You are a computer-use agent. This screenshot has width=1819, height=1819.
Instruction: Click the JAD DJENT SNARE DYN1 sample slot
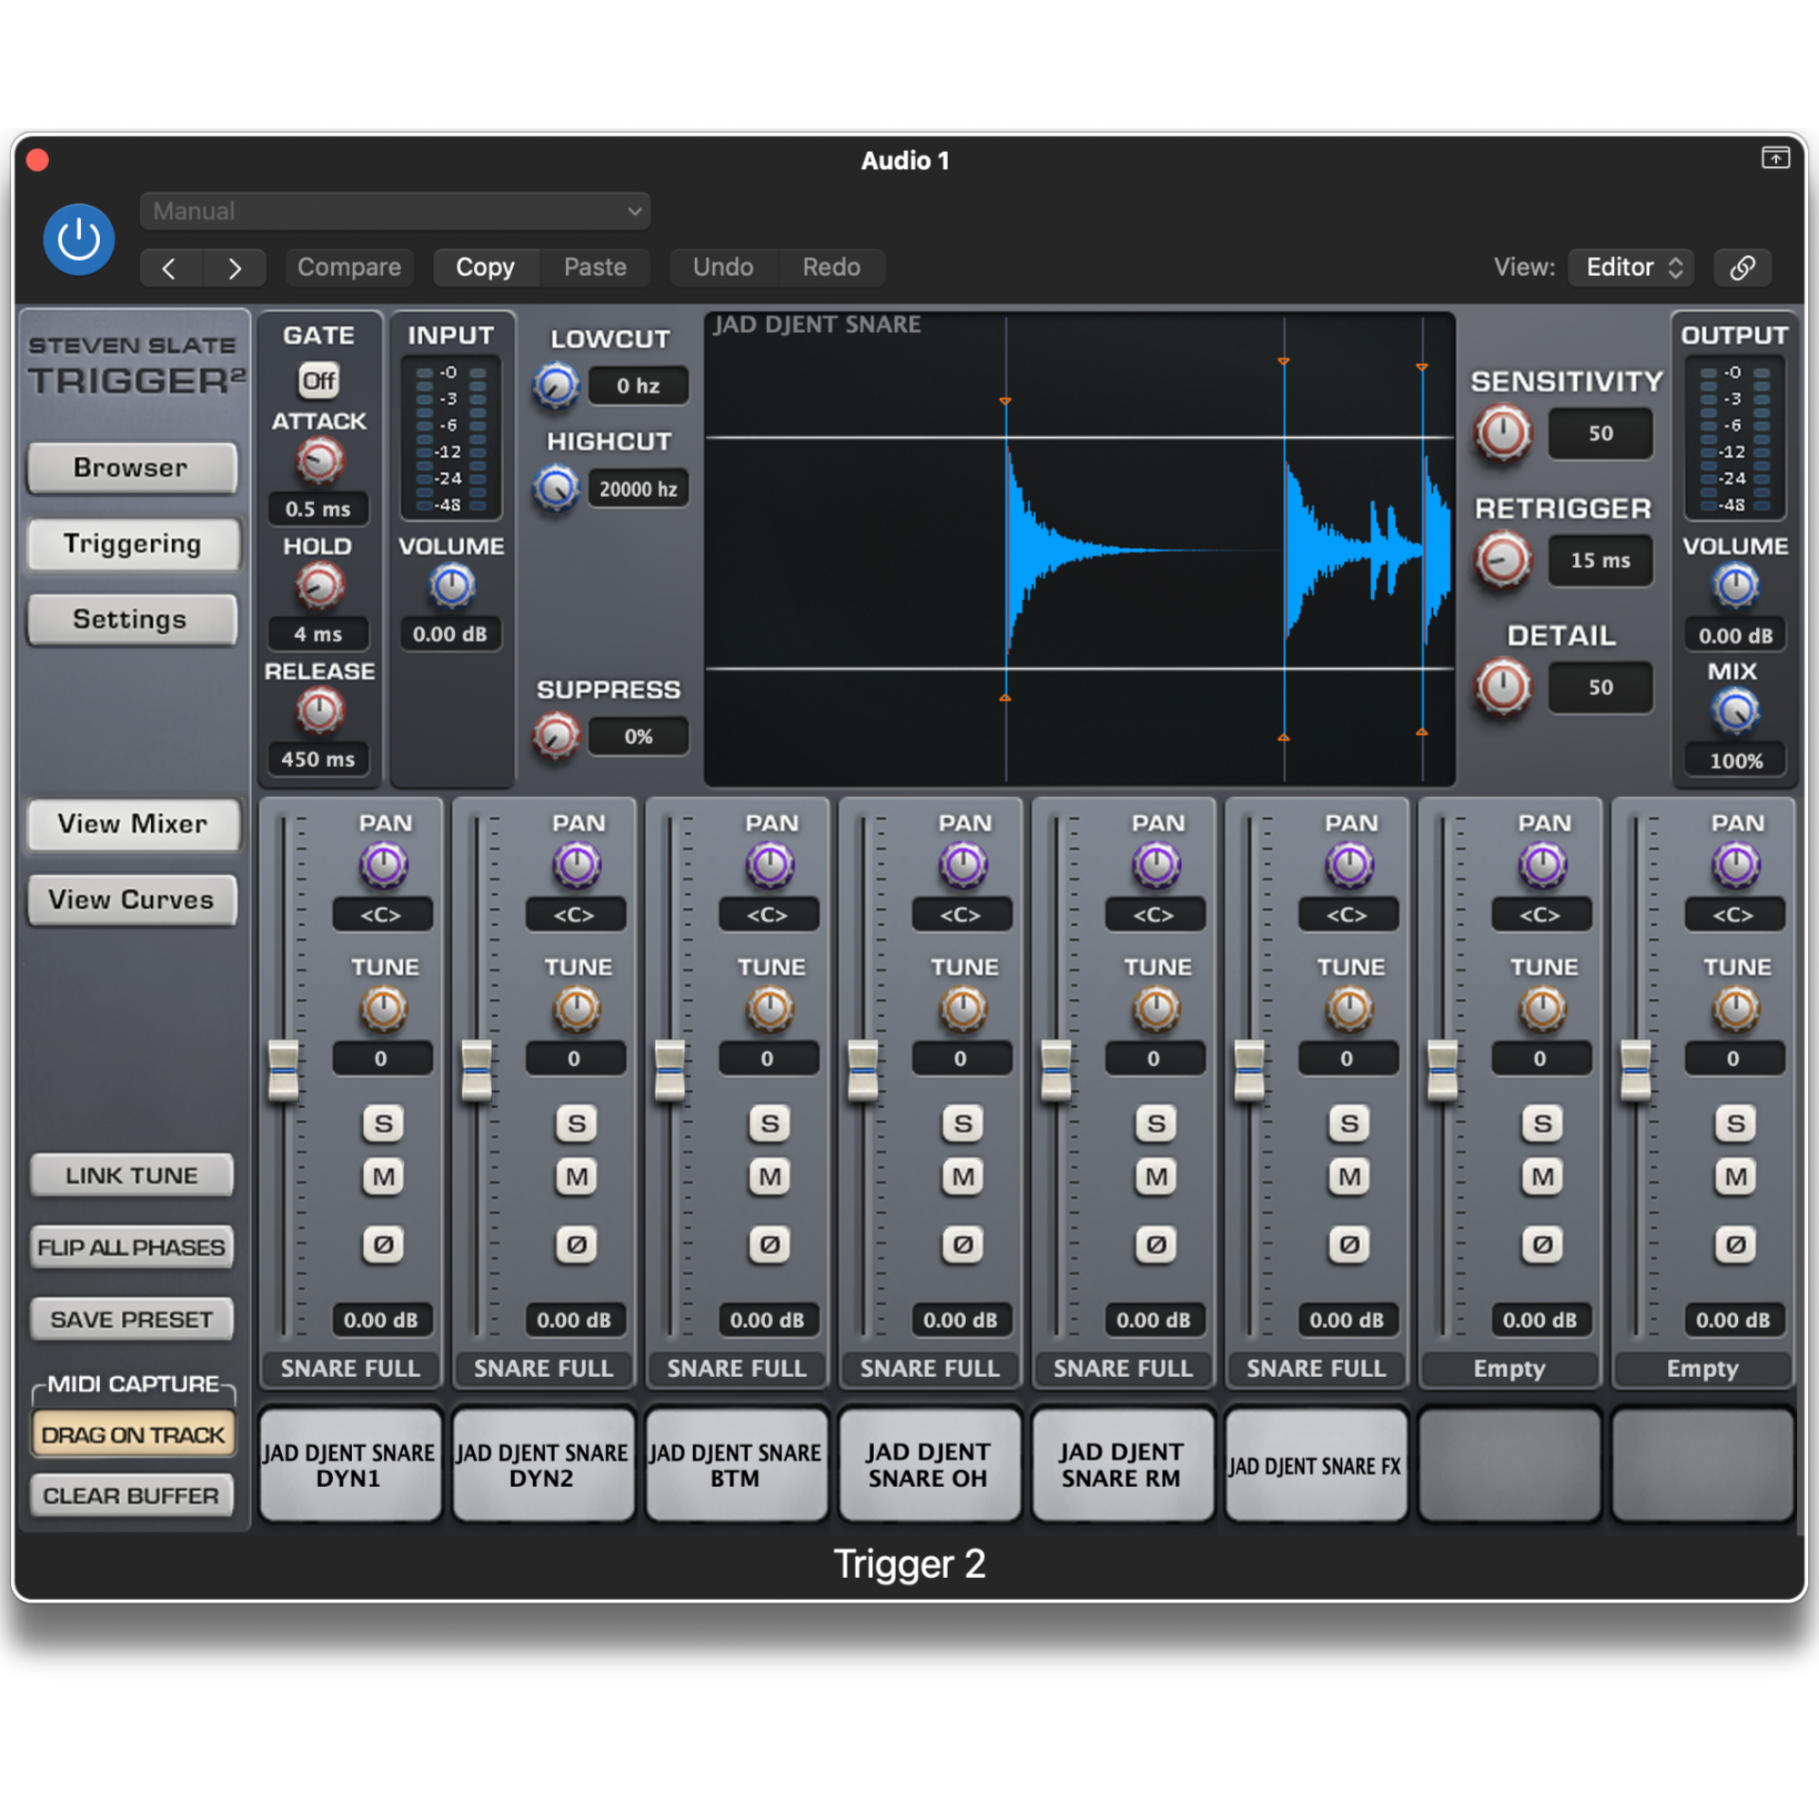click(x=350, y=1465)
